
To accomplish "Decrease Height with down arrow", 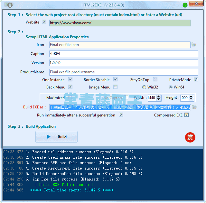I will pyautogui.click(x=191, y=99).
